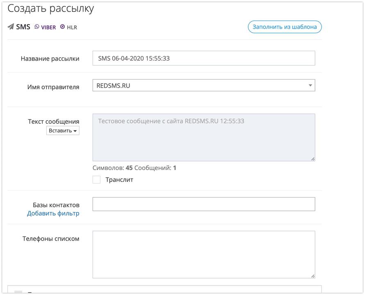
Task: Click inside the Телефоны списком text area
Action: (x=204, y=254)
